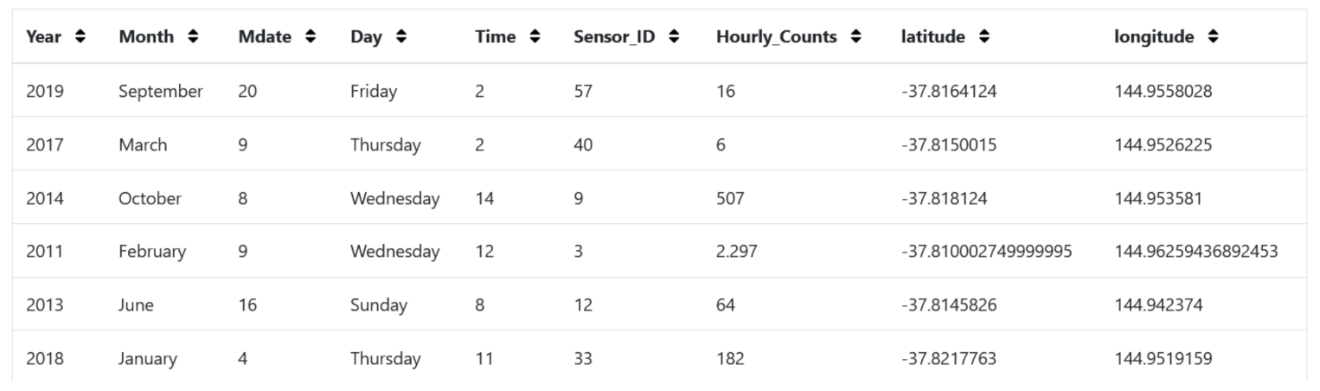Click the Hourly_Counts header text
This screenshot has width=1320, height=391.
tap(778, 36)
